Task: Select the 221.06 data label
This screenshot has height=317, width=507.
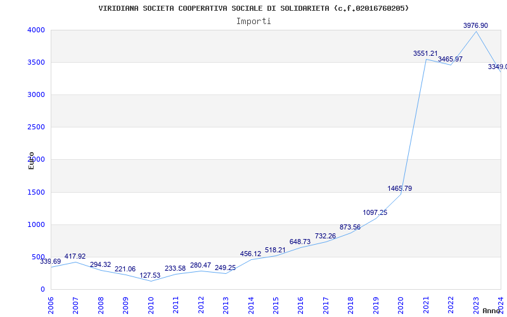Action: (x=125, y=269)
